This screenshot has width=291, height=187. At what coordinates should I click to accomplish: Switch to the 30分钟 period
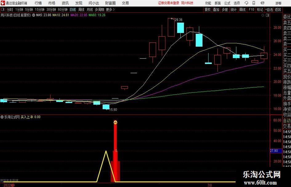[x=51, y=10]
